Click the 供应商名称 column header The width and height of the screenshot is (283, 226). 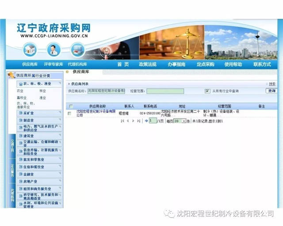coord(97,106)
